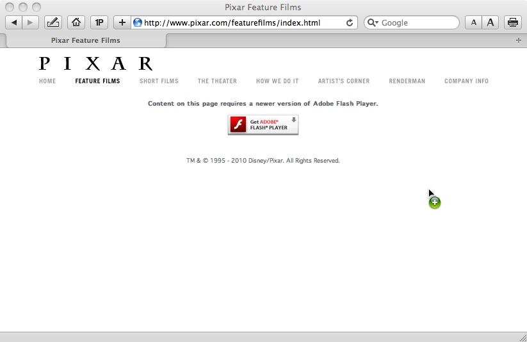Click the Flash Player required message text
The width and height of the screenshot is (527, 342).
tap(263, 104)
